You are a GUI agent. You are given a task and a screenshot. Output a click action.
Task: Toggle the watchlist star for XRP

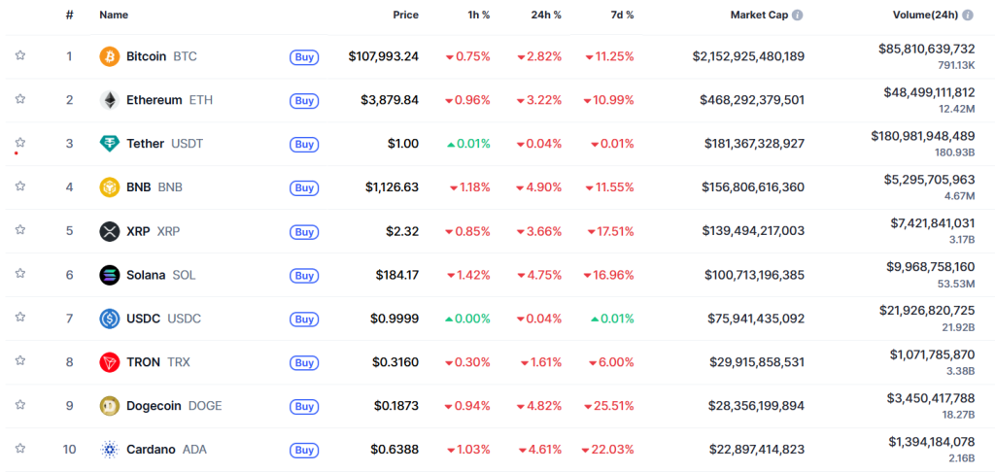(x=19, y=231)
